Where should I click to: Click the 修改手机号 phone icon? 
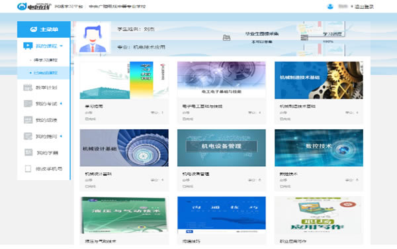(28, 169)
